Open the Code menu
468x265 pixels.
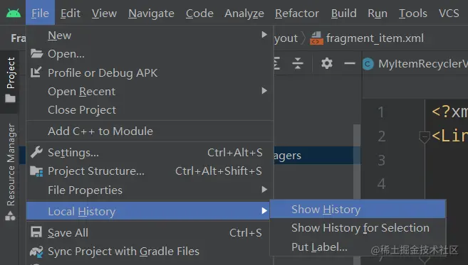click(x=199, y=13)
